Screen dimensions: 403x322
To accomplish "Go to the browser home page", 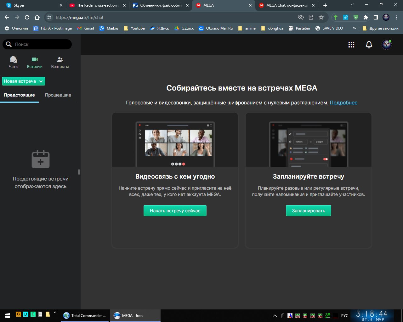I will [37, 17].
